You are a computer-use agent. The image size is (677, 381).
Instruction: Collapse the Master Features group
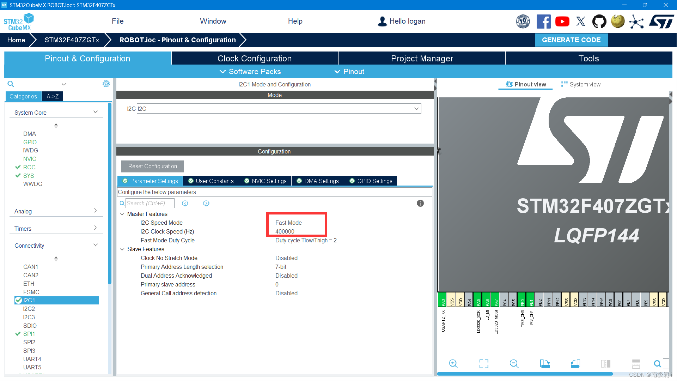(x=122, y=214)
